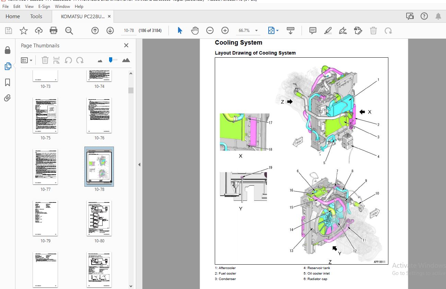
Task: Click the main toolbar trash delete icon
Action: click(373, 31)
